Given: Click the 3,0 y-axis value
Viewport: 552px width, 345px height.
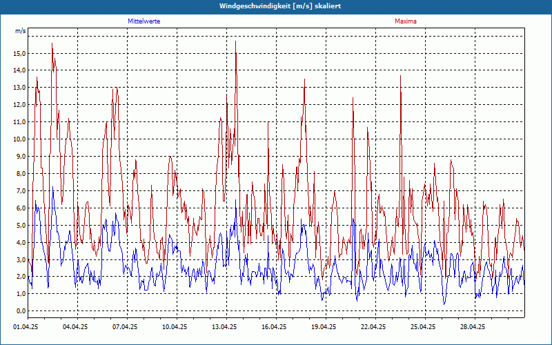Looking at the screenshot, I should 21,260.
